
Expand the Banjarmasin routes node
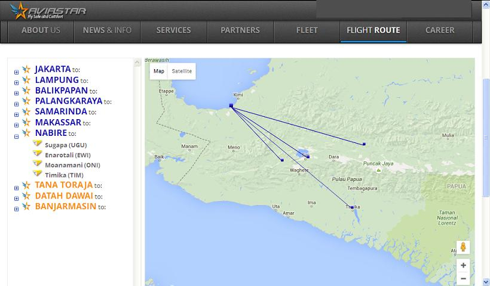coord(17,209)
